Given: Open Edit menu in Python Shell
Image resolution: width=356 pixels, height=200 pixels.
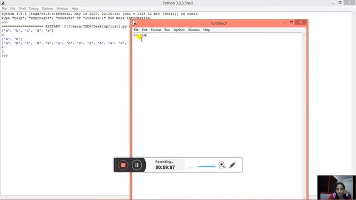Looking at the screenshot, I should point(13,9).
